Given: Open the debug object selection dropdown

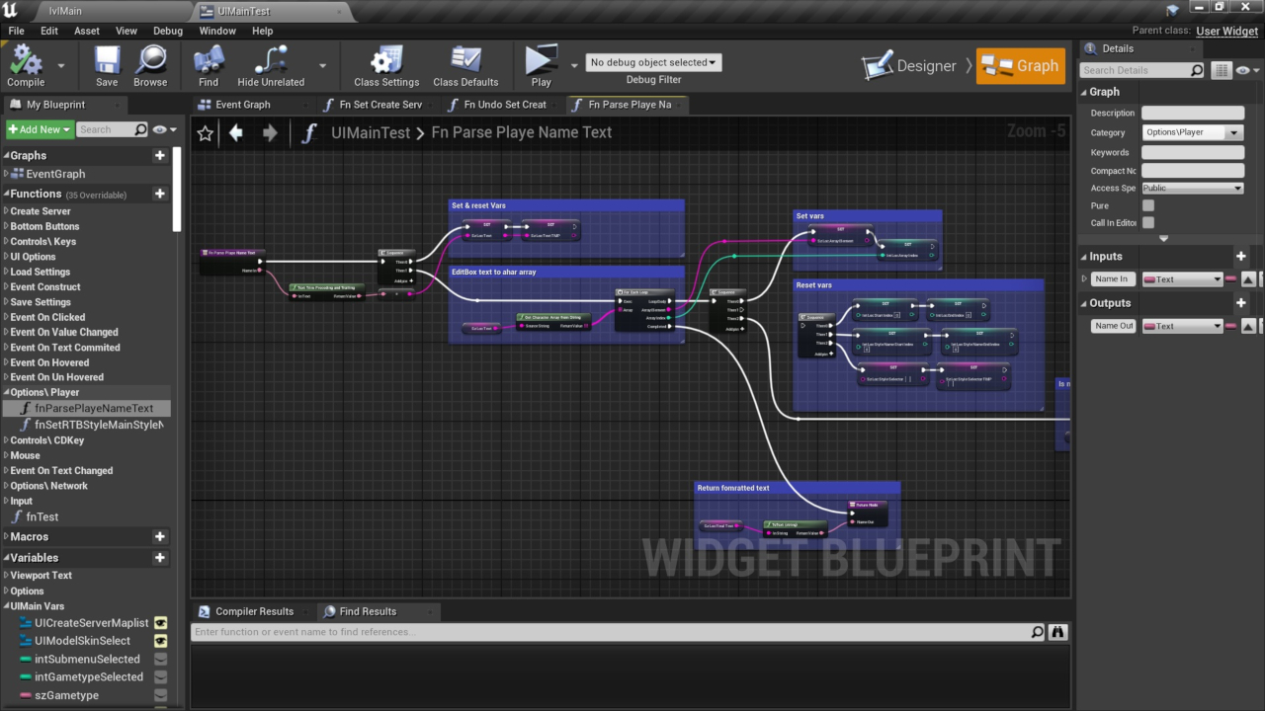Looking at the screenshot, I should click(653, 62).
